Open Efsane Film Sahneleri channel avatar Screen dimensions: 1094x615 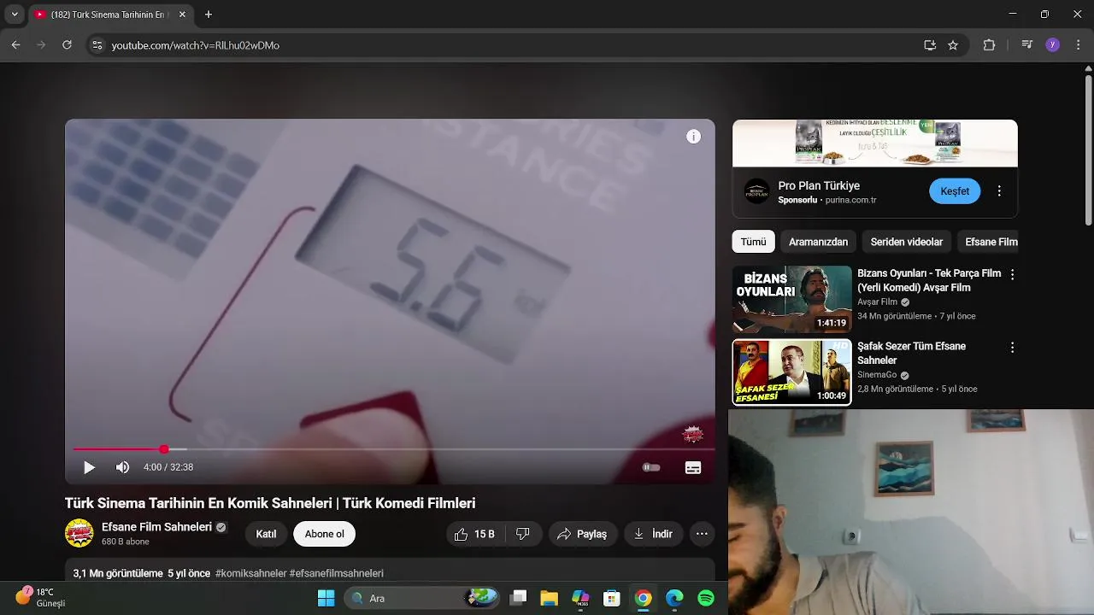[x=79, y=533]
